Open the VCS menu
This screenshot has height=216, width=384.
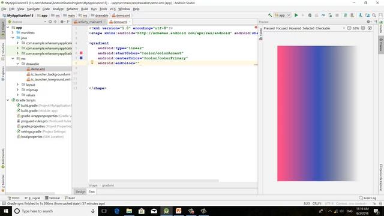[x=112, y=9]
